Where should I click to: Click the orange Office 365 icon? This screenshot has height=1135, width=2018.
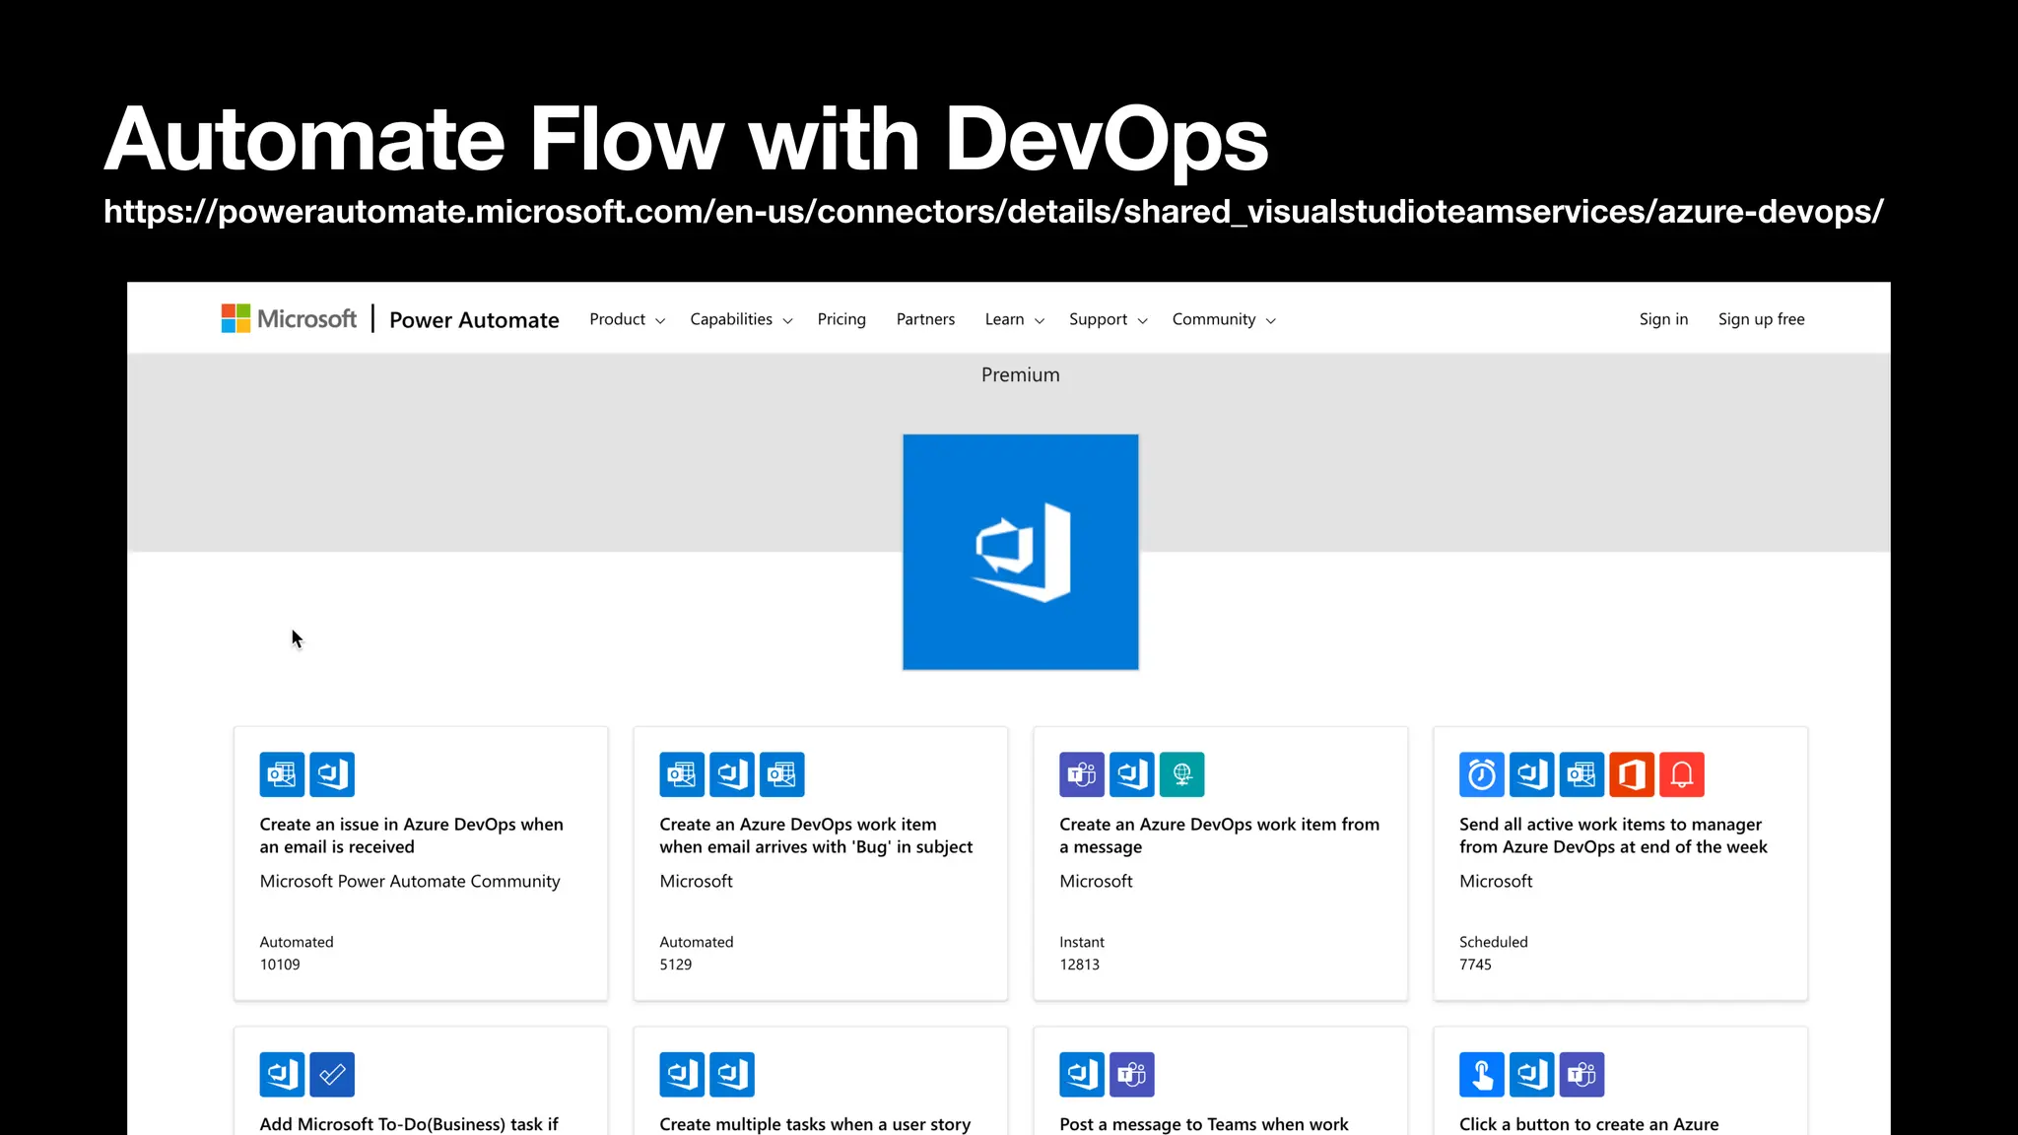point(1633,774)
